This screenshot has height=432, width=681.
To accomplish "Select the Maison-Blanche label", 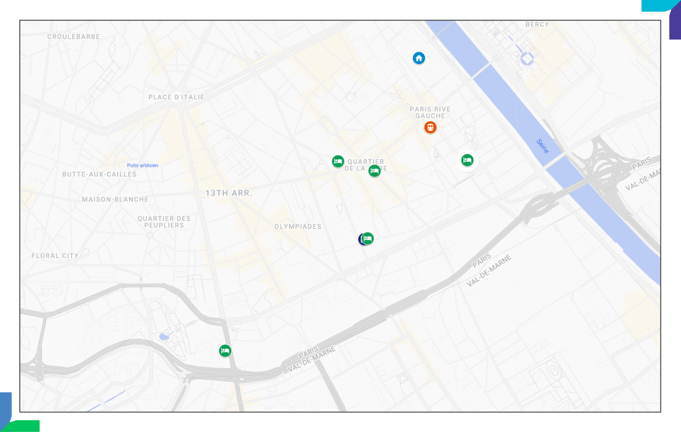I will 115,200.
